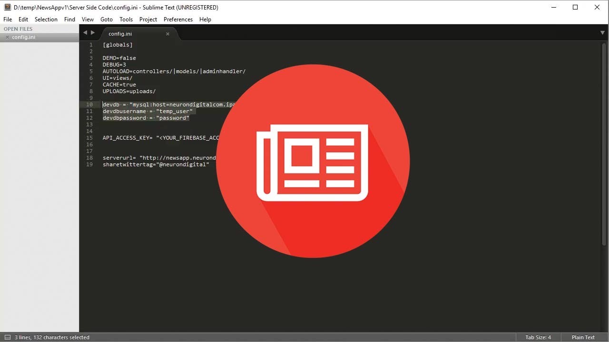Open the tab list dropdown arrow
609x342 pixels.
602,33
